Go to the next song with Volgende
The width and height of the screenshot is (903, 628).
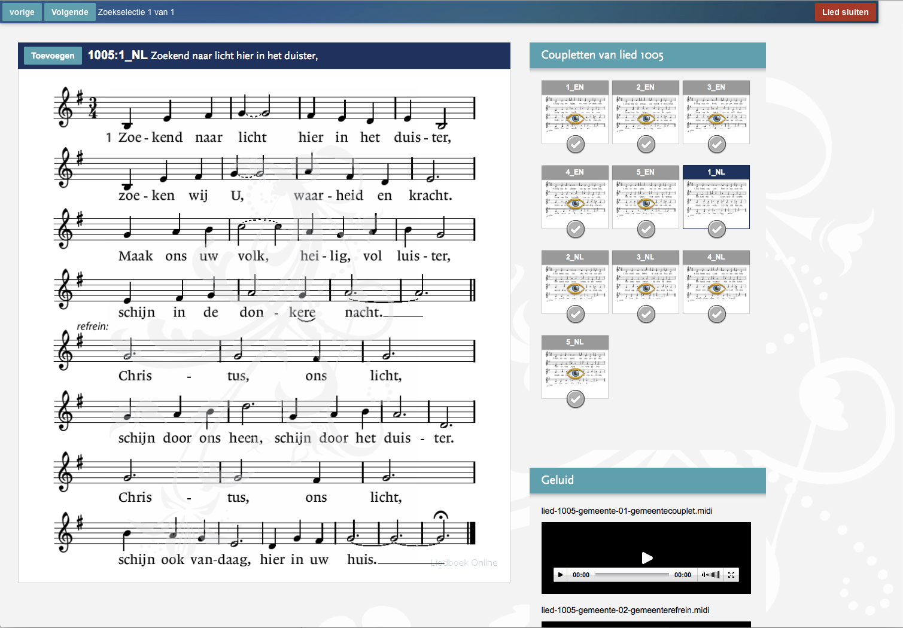[x=69, y=12]
